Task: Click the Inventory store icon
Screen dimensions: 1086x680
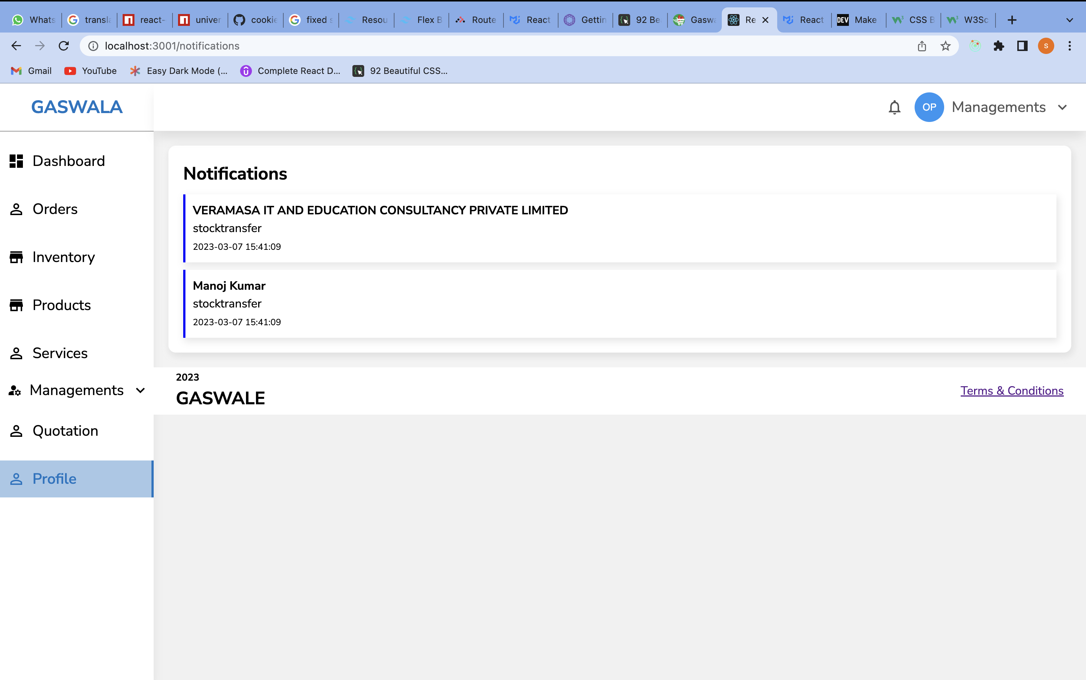Action: click(x=16, y=257)
